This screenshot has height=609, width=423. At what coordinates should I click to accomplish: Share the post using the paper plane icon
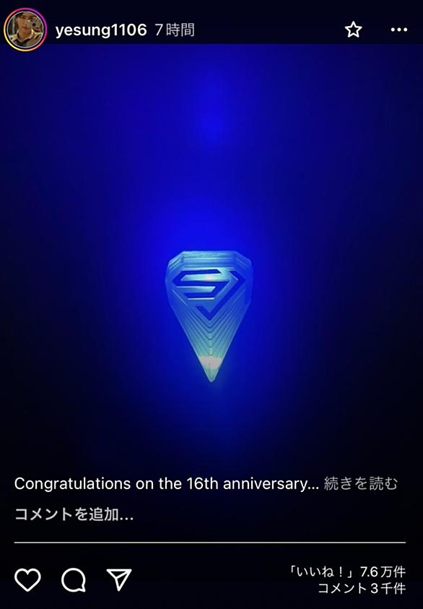[119, 579]
